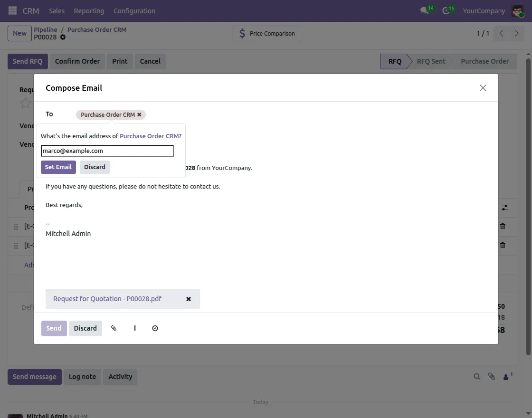Open the Reporting menu
Screen dimensions: 532x418
tap(88, 10)
